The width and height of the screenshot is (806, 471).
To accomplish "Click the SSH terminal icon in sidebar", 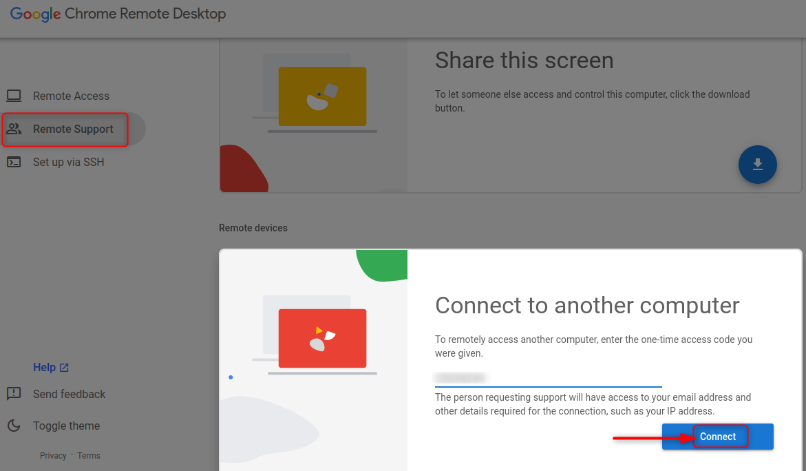I will tap(14, 162).
